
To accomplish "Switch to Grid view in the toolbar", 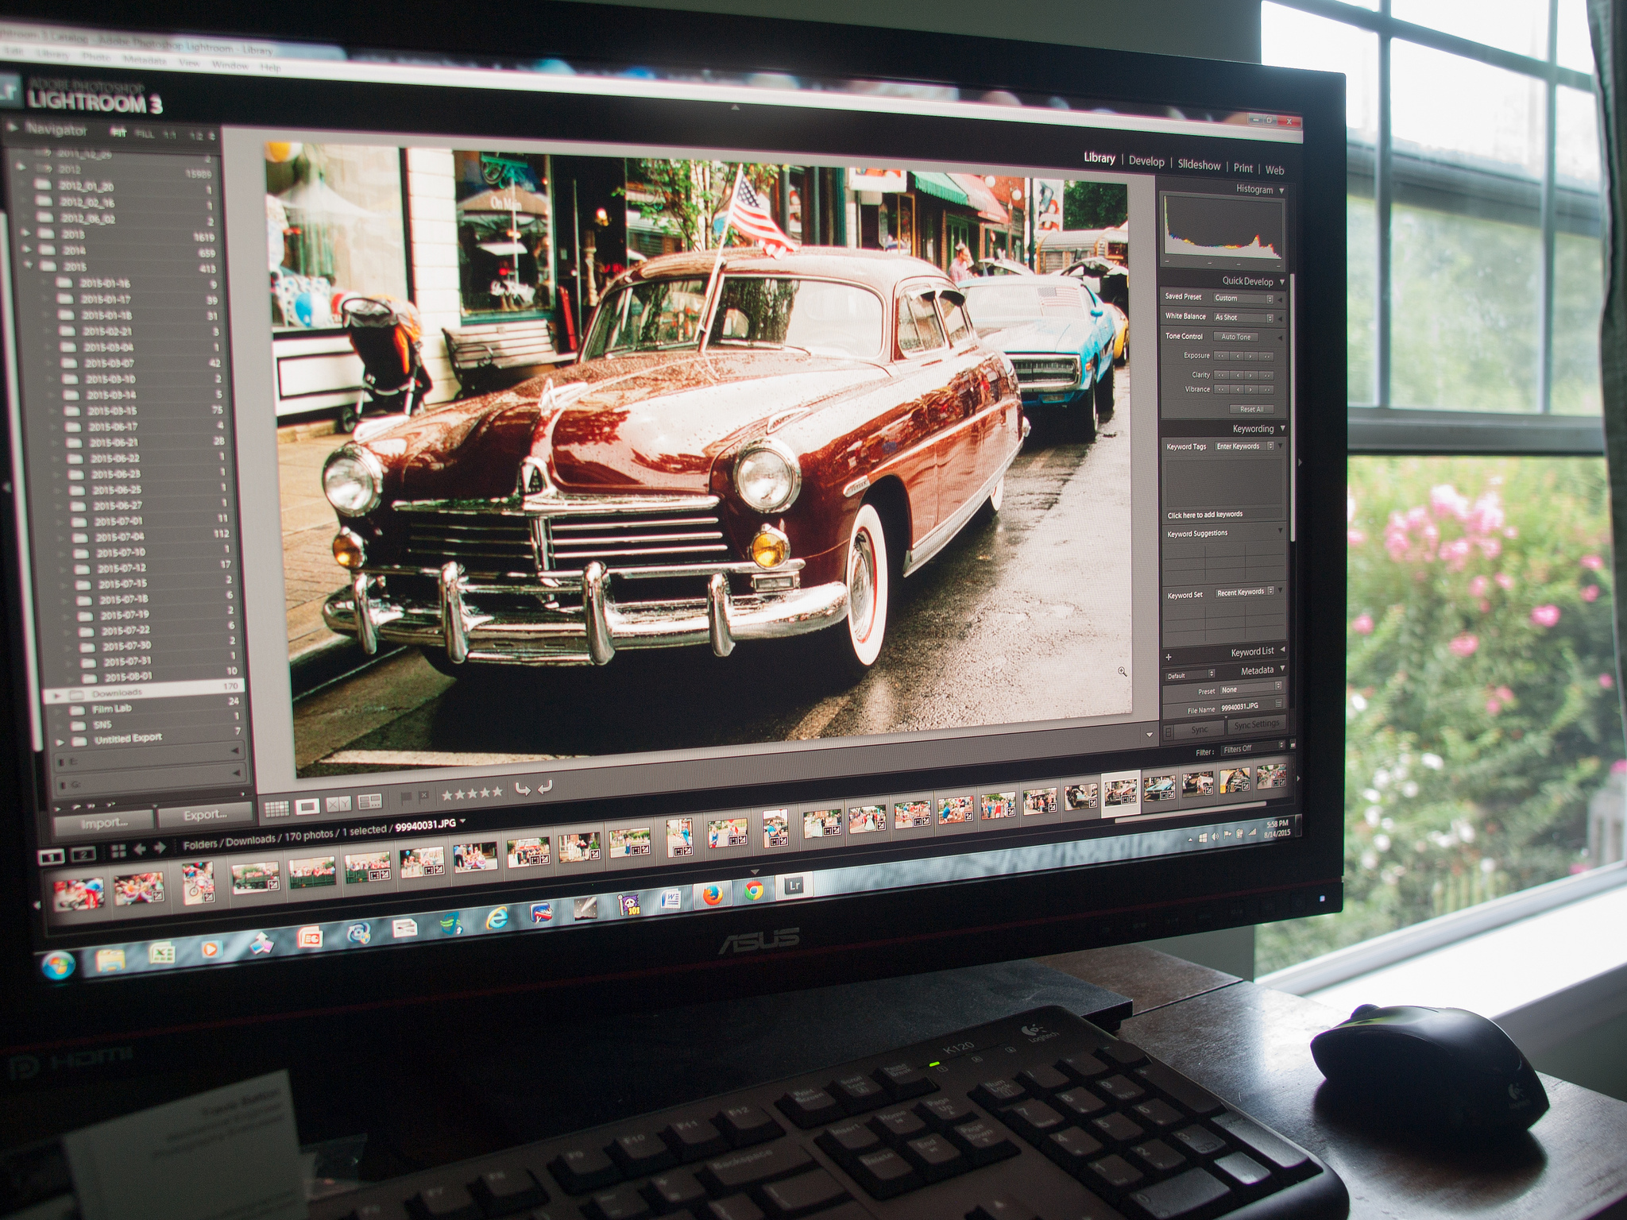I will 276,809.
